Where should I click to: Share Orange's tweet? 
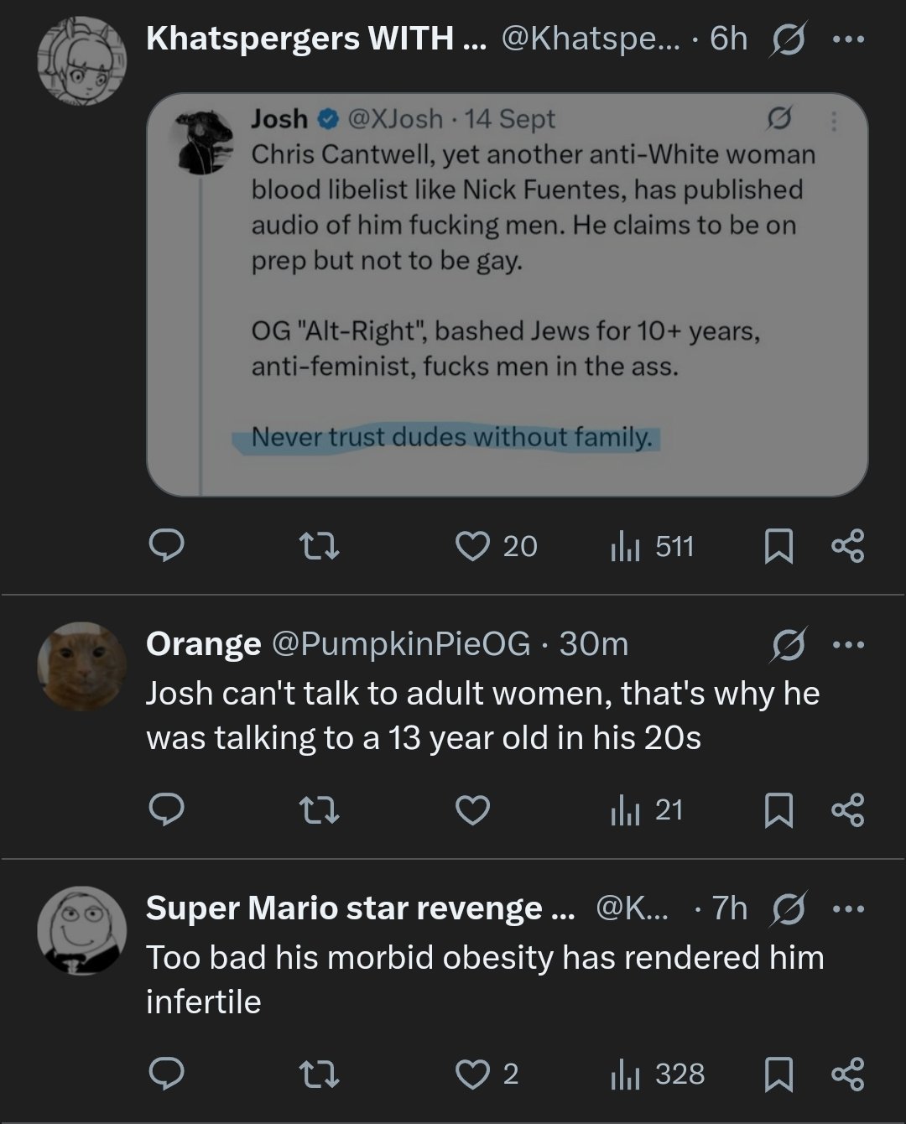(847, 810)
